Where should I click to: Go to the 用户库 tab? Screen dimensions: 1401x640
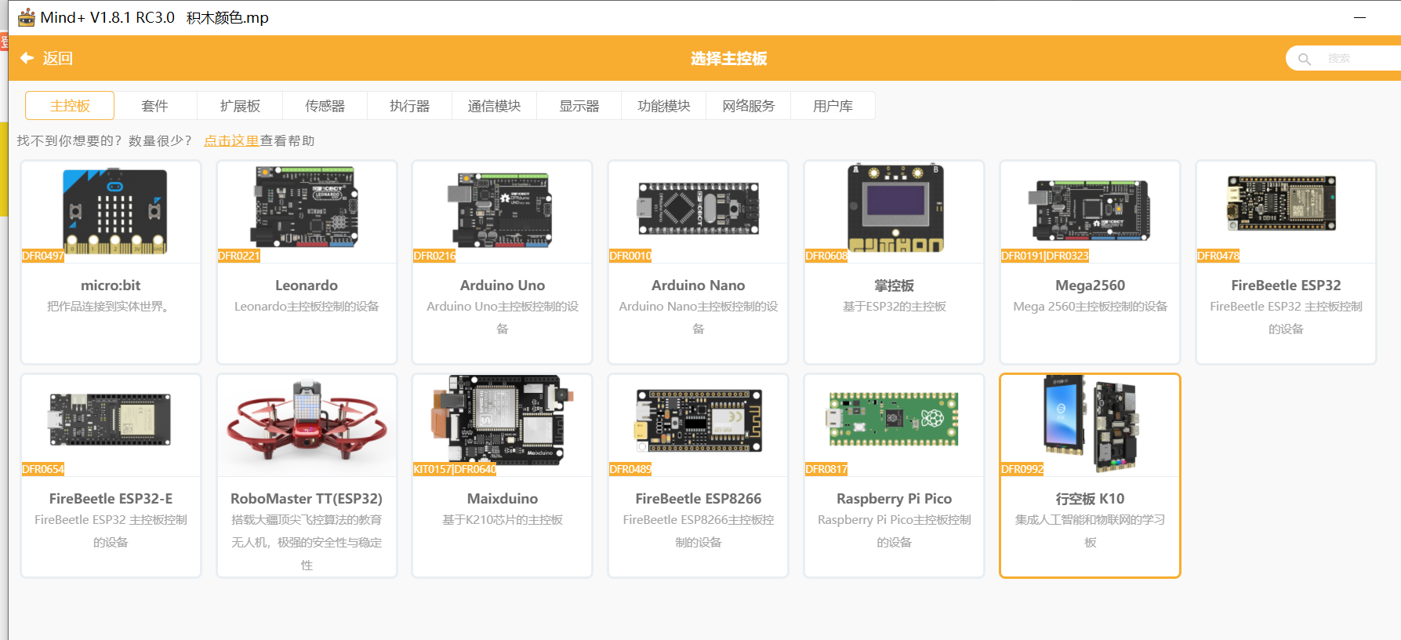[833, 106]
